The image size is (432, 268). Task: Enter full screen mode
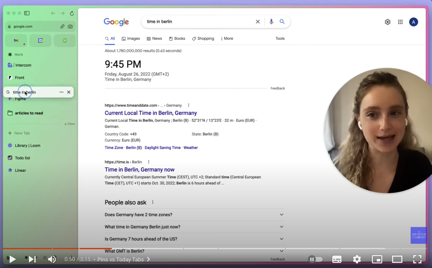pos(417,259)
